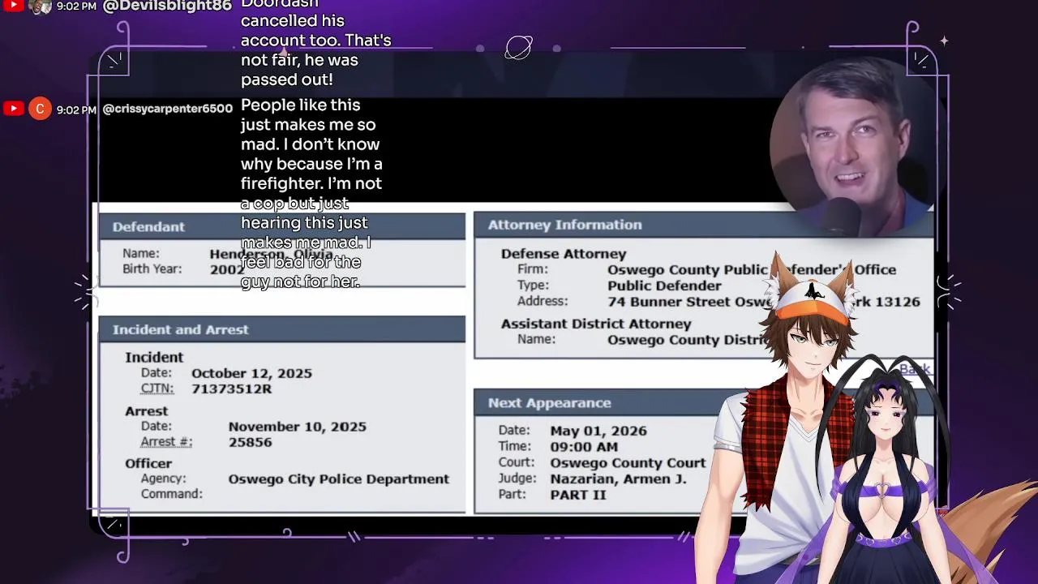Select the 'Assistant District Attorney' subheading
Viewport: 1038px width, 584px height.
point(596,324)
